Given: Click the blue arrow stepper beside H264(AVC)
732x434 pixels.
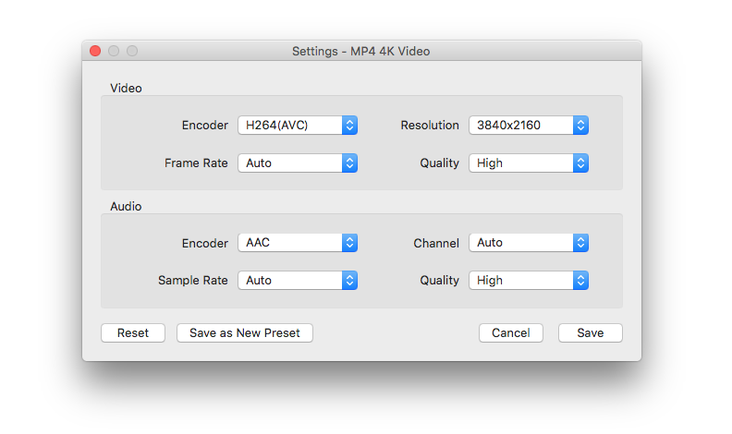Looking at the screenshot, I should [x=349, y=125].
